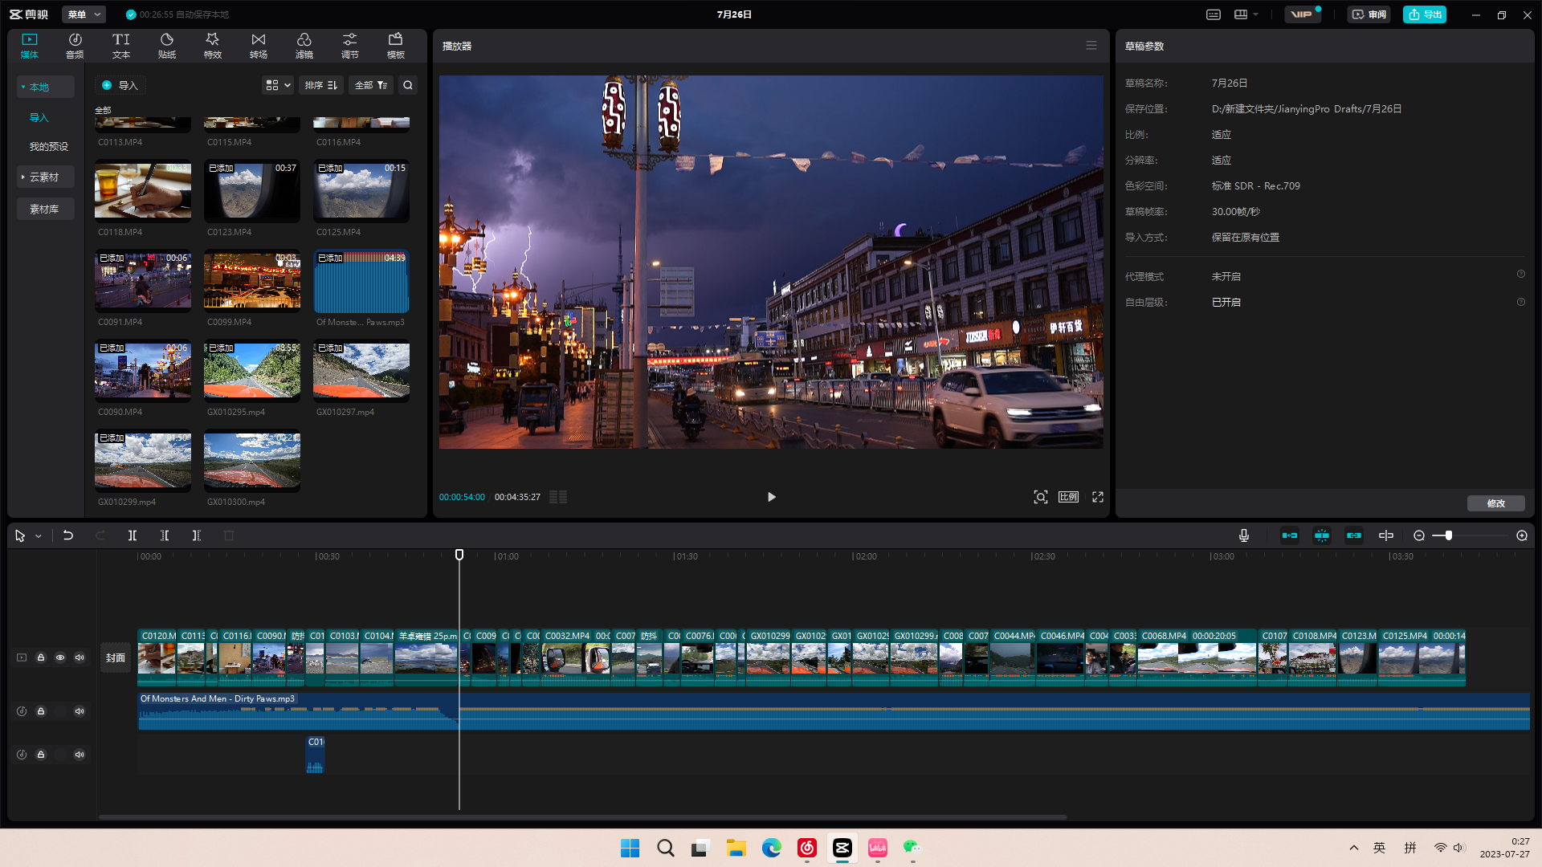Screen dimensions: 1542x867
Task: Switch to the 文本 text tab
Action: tap(120, 46)
